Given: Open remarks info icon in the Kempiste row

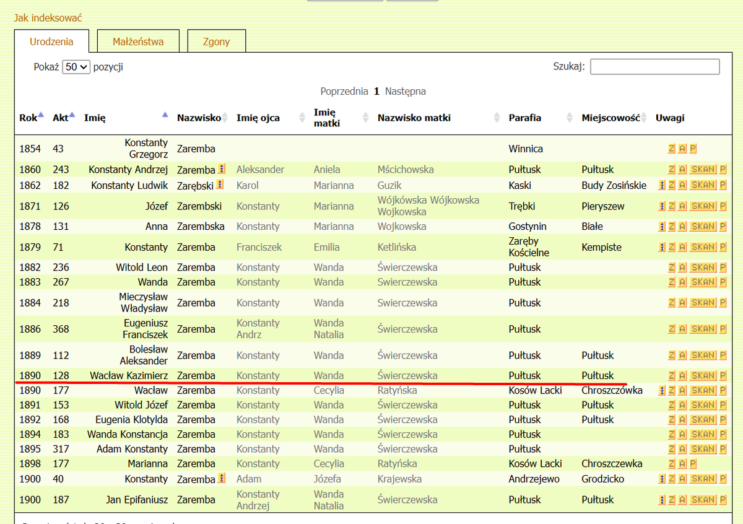Looking at the screenshot, I should point(662,247).
